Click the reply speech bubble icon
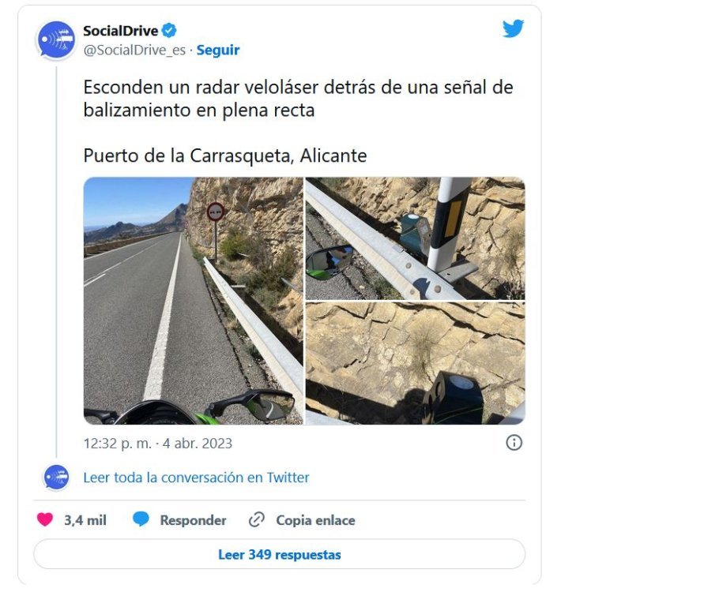The width and height of the screenshot is (723, 592). coord(141,519)
